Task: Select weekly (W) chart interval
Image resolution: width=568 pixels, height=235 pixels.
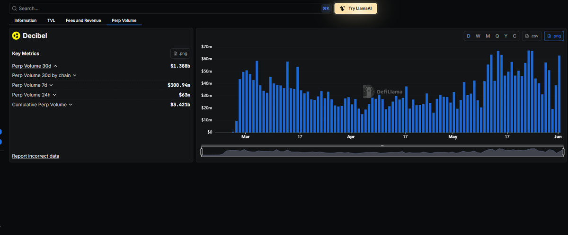Action: pyautogui.click(x=478, y=36)
